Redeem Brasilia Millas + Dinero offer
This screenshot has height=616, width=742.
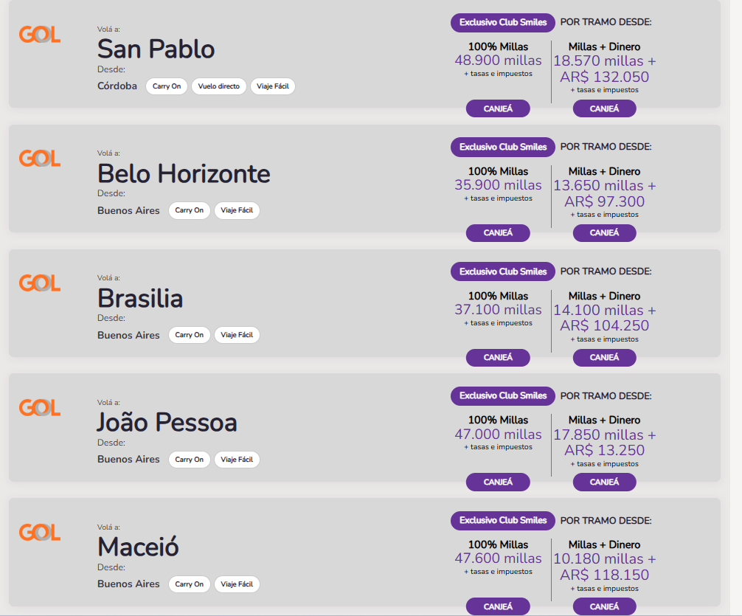click(604, 357)
